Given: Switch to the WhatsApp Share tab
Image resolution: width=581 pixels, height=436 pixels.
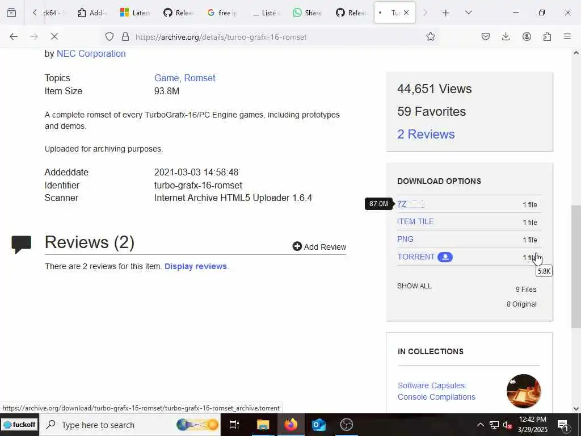Looking at the screenshot, I should coord(308,12).
